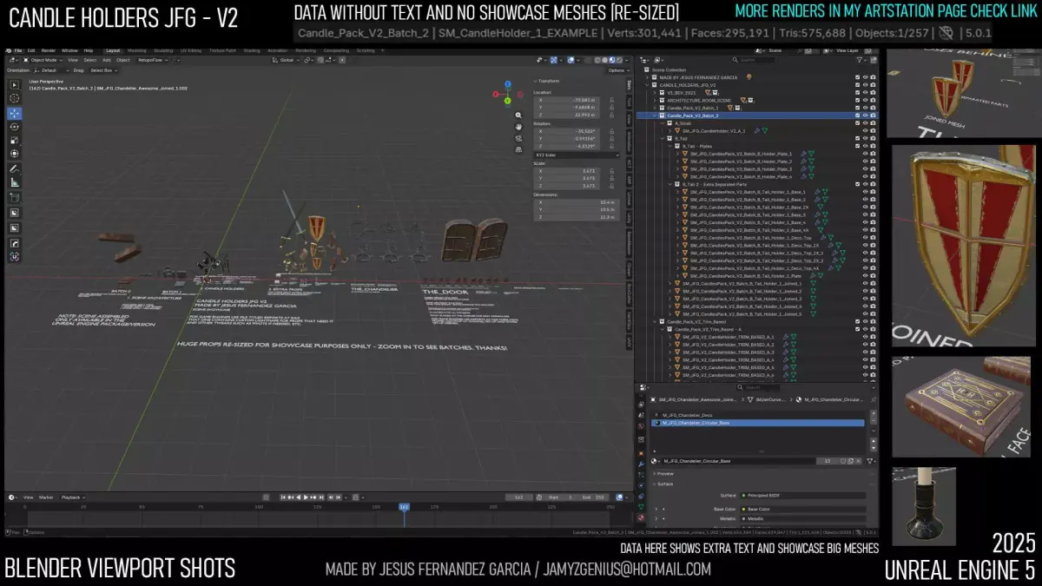Open the timeline Playback popover
This screenshot has width=1042, height=586.
[71, 497]
